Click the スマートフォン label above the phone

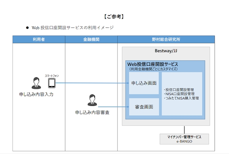pyautogui.click(x=52, y=76)
